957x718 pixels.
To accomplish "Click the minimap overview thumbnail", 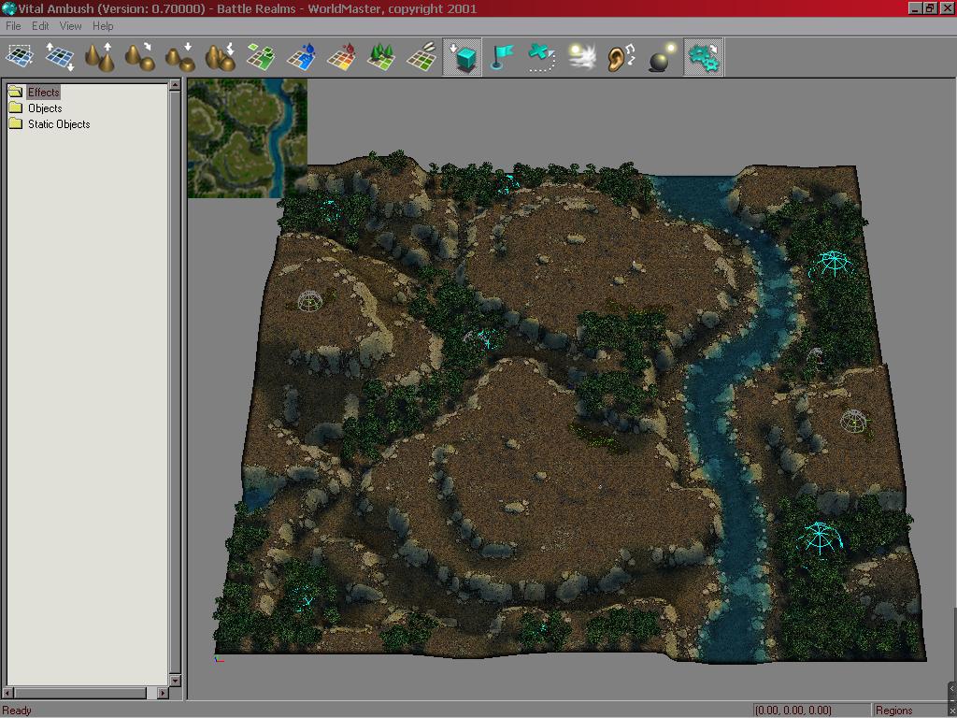I will [x=247, y=138].
